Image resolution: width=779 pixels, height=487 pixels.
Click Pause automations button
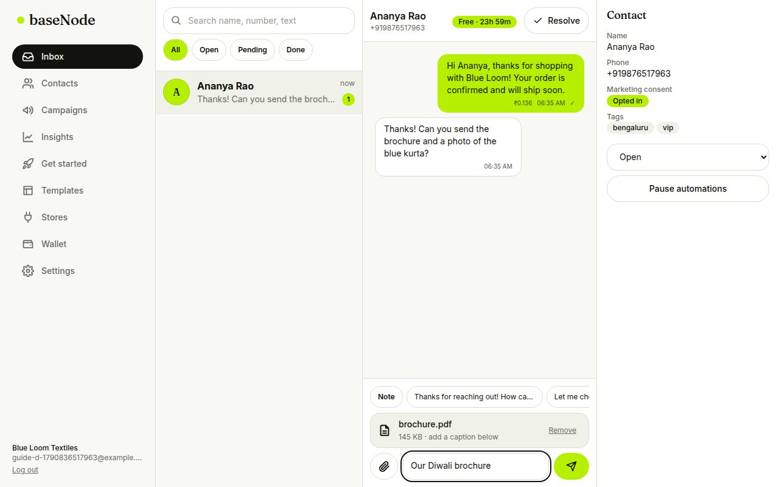coord(688,189)
